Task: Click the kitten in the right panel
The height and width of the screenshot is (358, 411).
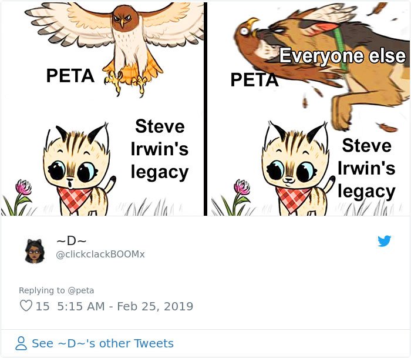Action: coord(297,170)
